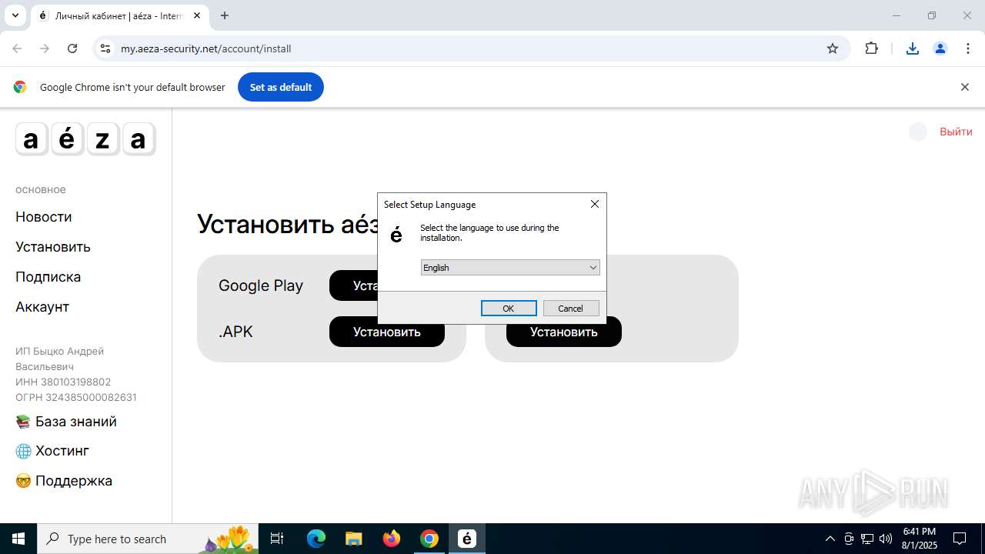Go forward in browser history
Viewport: 985px width, 554px height.
click(x=45, y=48)
